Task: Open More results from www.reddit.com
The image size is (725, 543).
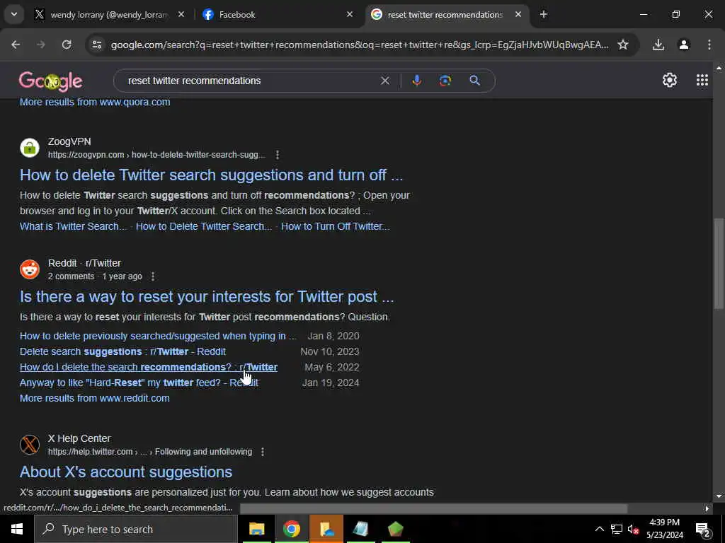Action: coord(94,398)
